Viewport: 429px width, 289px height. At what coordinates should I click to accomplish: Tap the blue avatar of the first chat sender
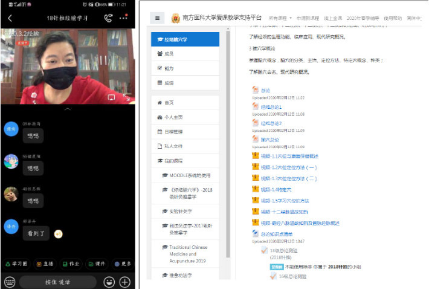pos(11,129)
